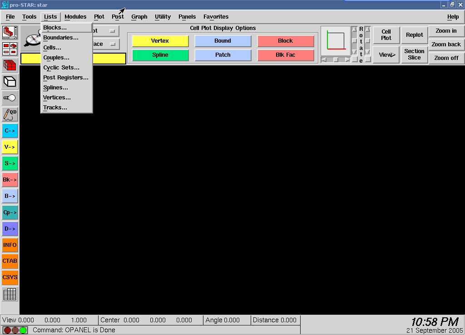Choose Cells... in the Lists menu
Image resolution: width=465 pixels, height=335 pixels.
tap(66, 47)
